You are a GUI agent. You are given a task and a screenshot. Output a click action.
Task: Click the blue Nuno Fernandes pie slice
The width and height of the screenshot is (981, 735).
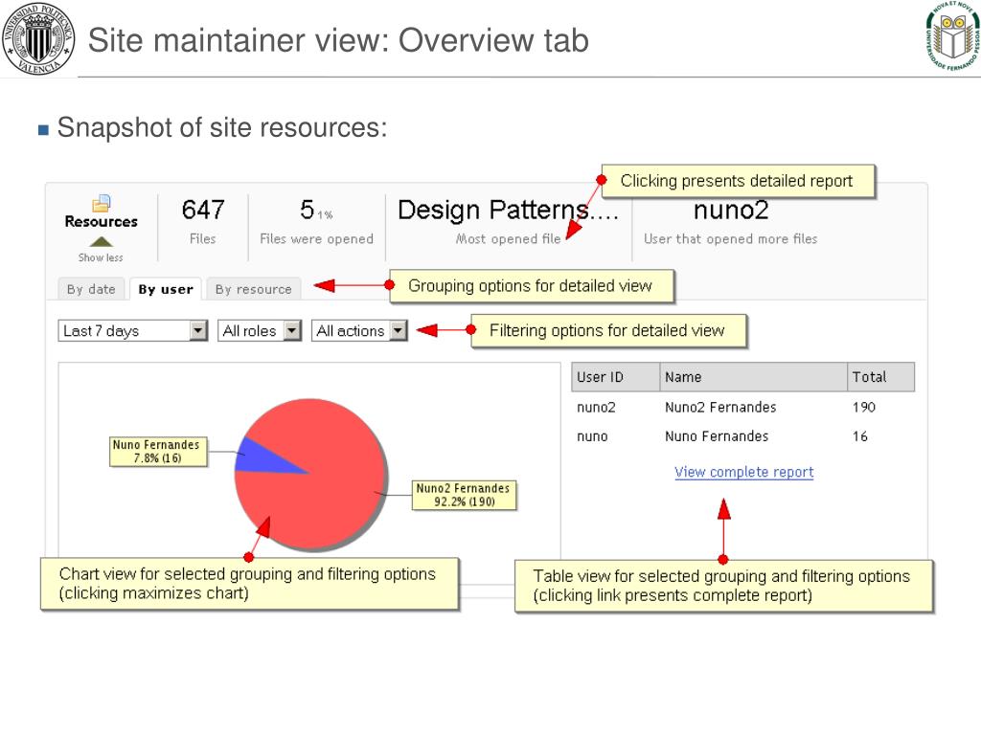(x=259, y=457)
